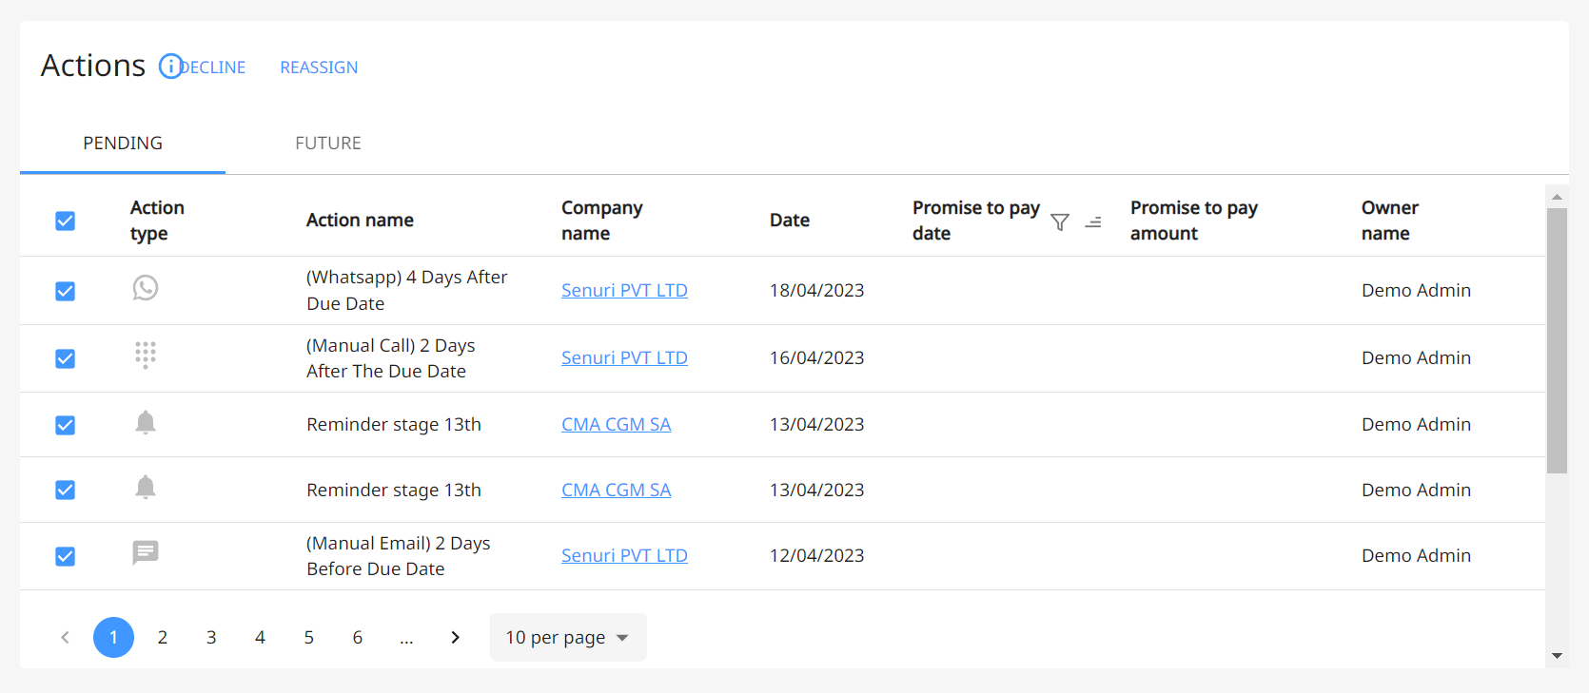Screen dimensions: 1589x693
Task: Click Demo Admin in the Whatsapp row
Action: 1416,290
